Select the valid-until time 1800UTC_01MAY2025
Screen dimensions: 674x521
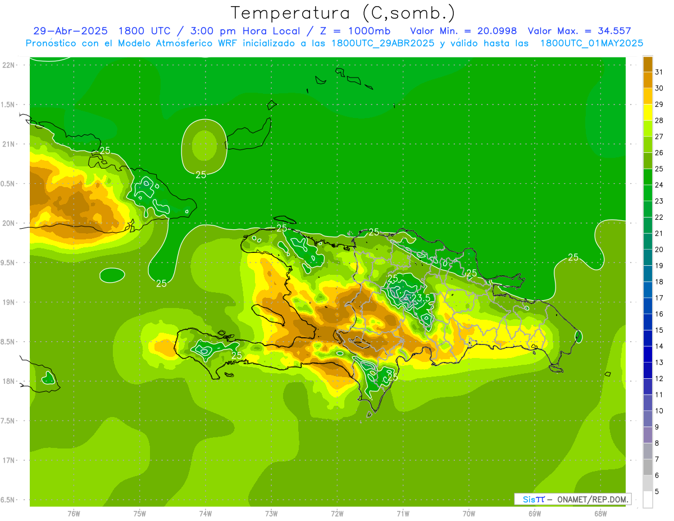point(591,43)
